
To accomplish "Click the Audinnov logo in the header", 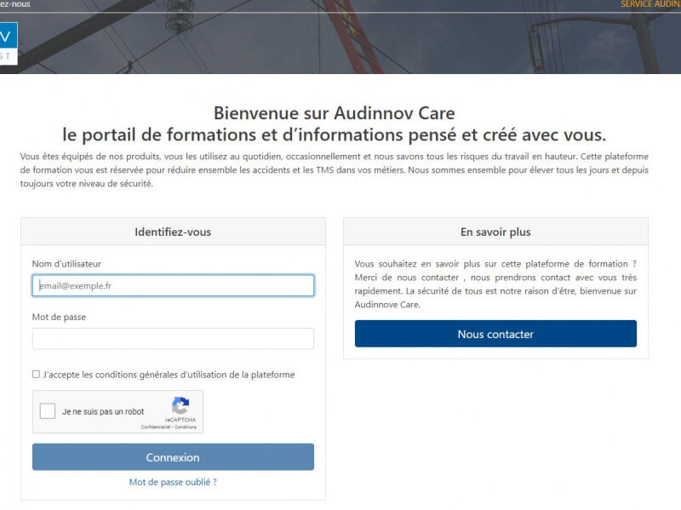I will (x=9, y=43).
